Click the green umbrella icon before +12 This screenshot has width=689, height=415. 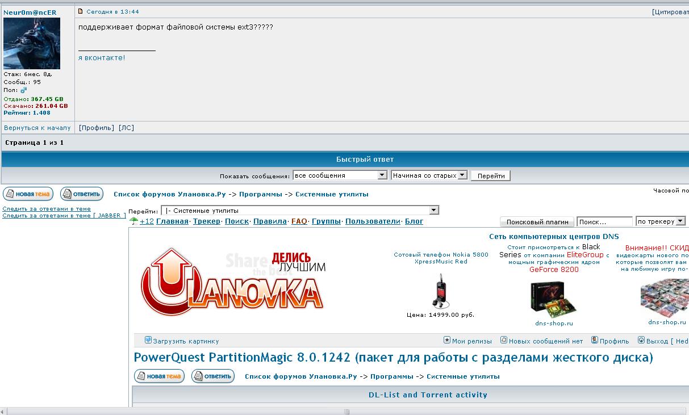coord(134,221)
